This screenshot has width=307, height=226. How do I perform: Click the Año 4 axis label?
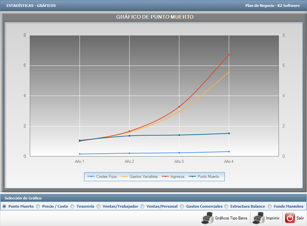click(229, 161)
